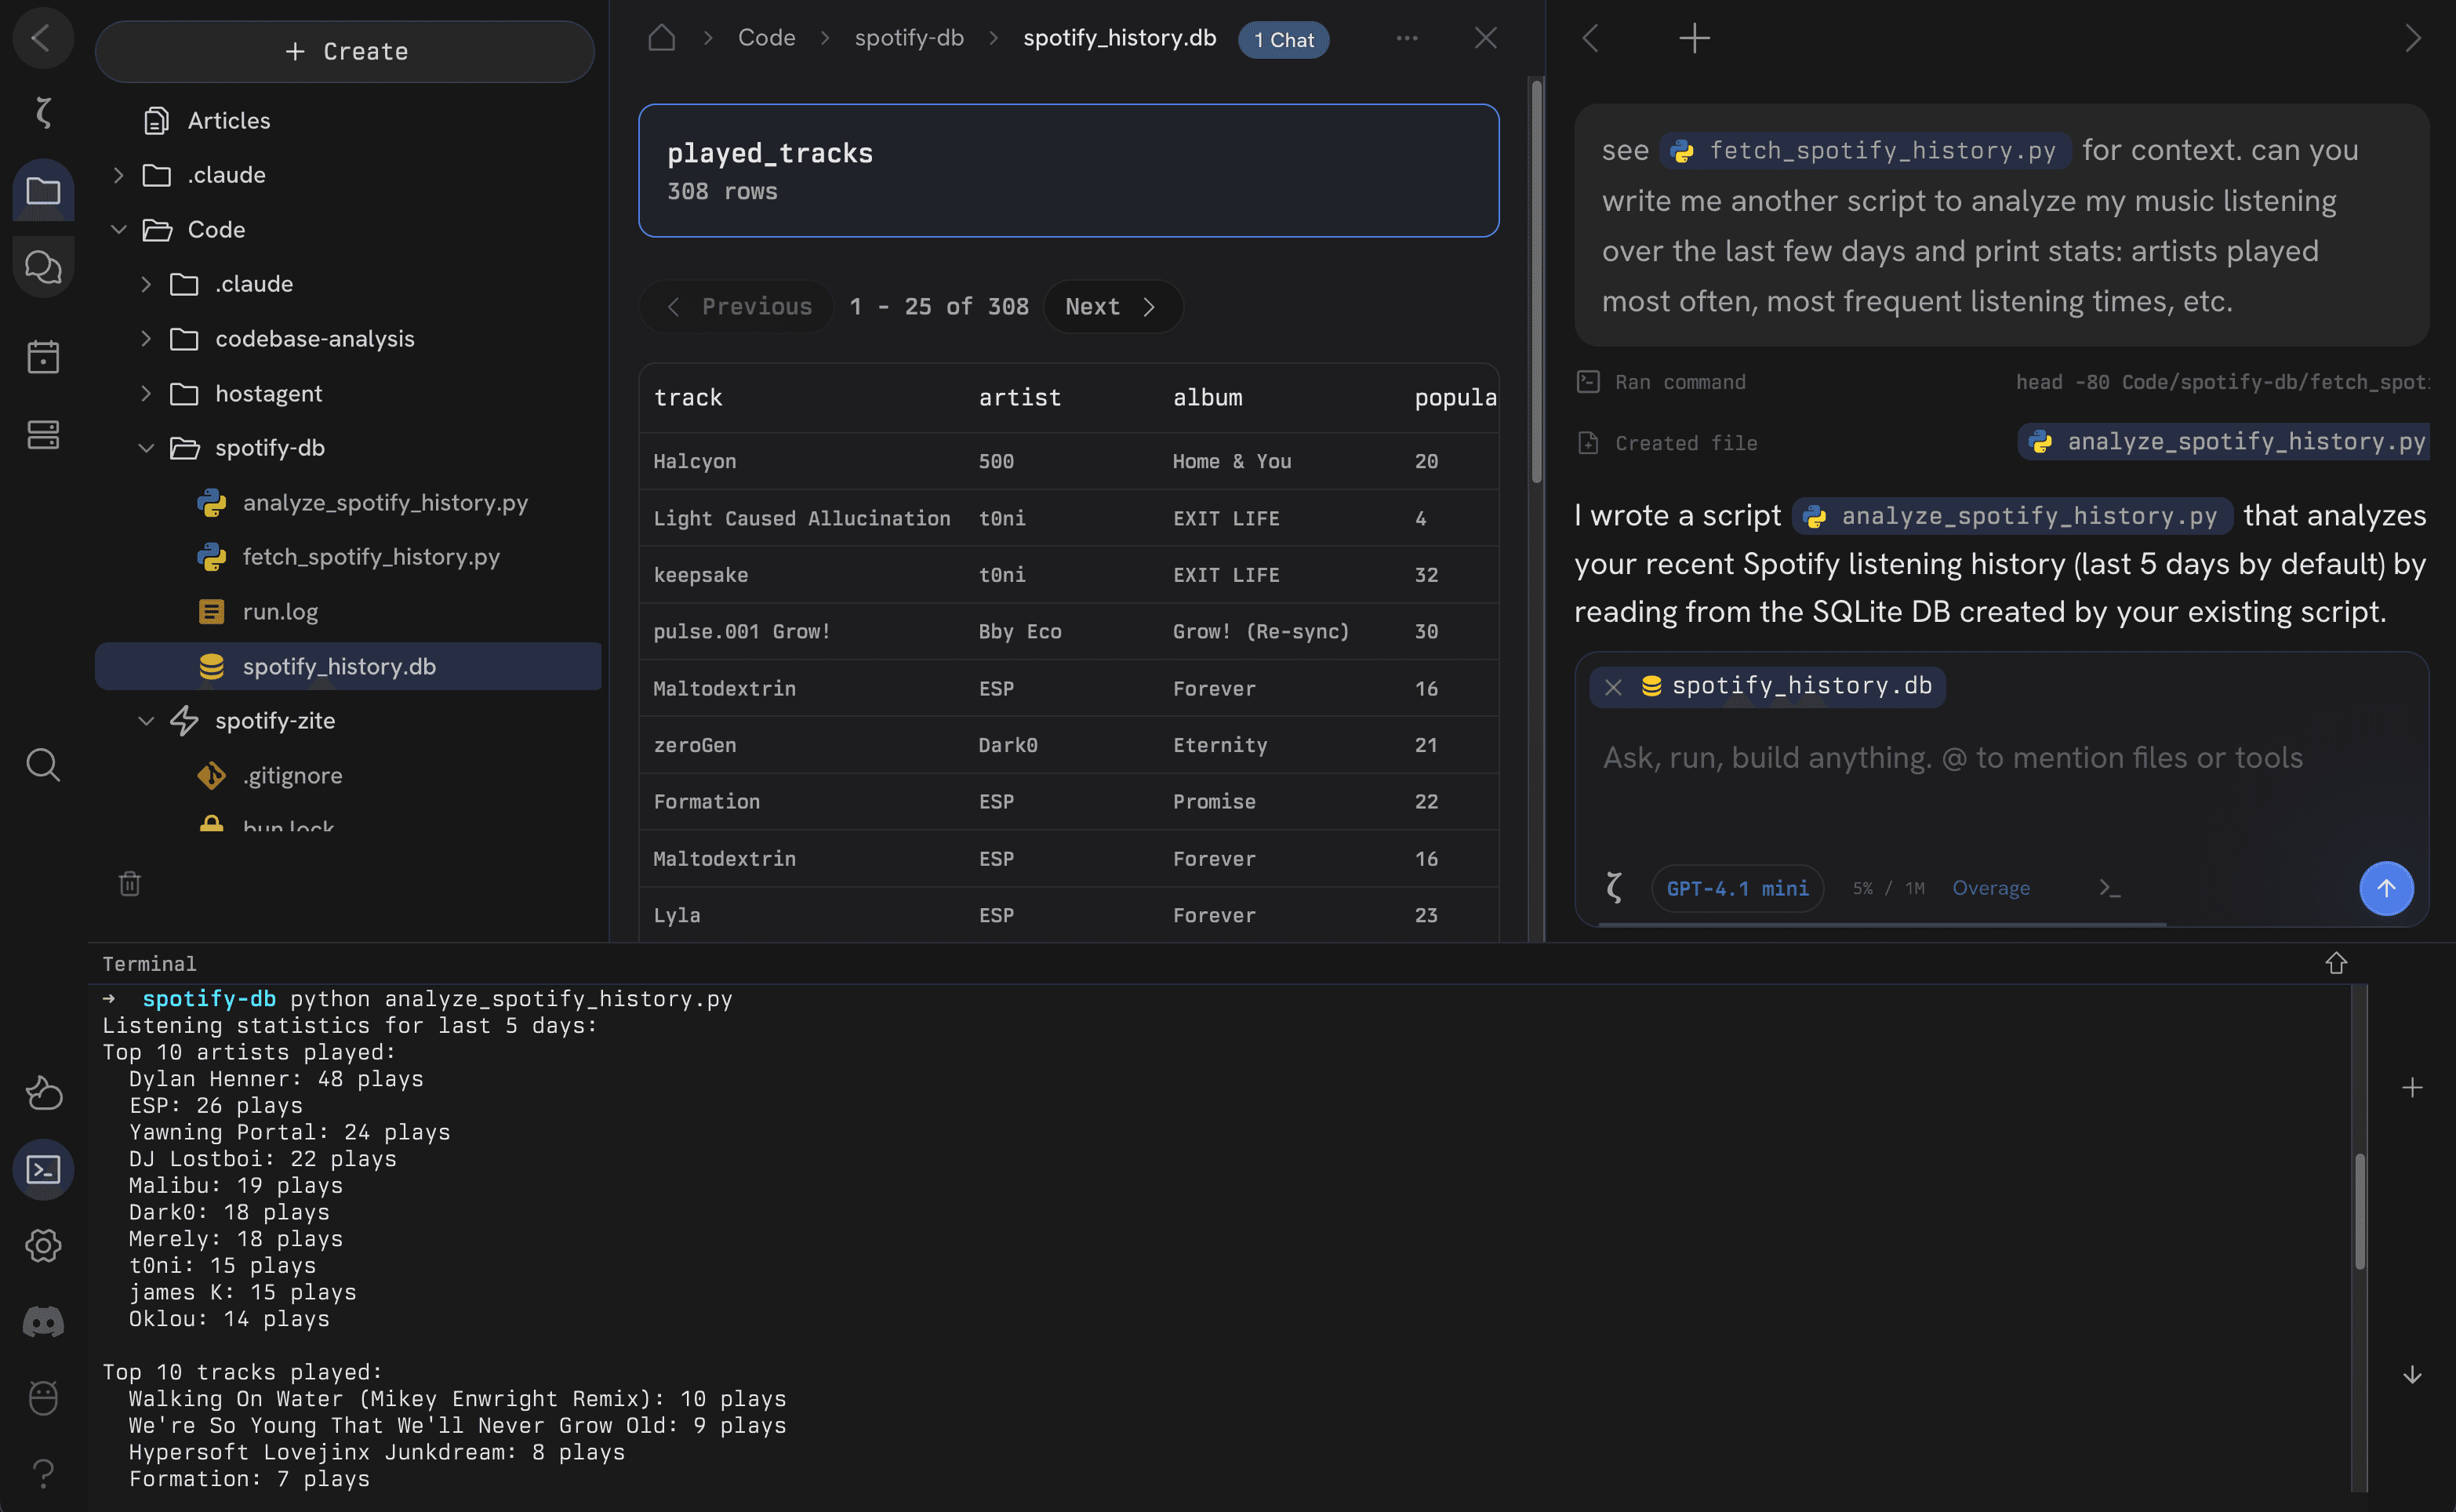
Task: Click the Create button
Action: (345, 51)
